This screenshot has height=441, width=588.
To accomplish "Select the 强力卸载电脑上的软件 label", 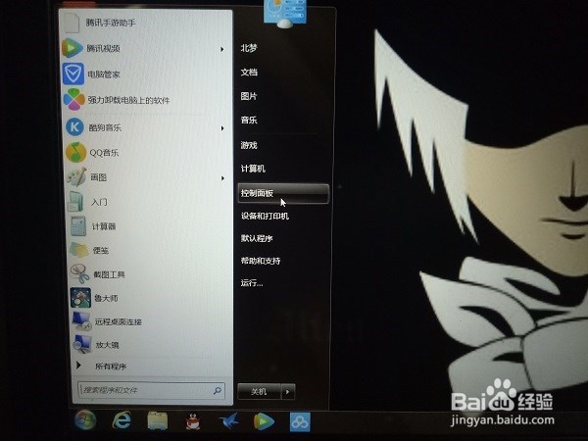I will (128, 100).
